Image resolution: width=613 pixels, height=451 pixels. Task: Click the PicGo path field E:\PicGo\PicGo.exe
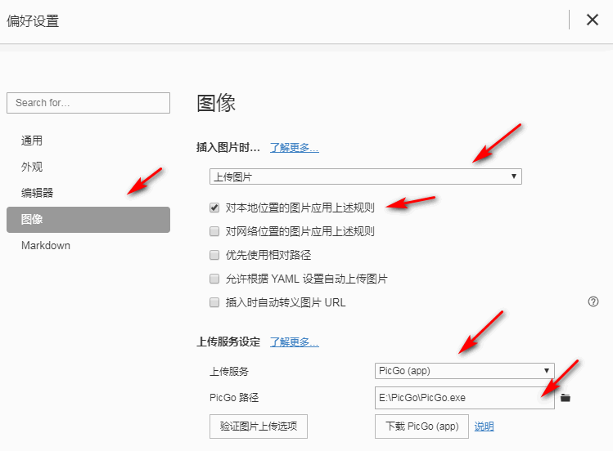click(464, 398)
